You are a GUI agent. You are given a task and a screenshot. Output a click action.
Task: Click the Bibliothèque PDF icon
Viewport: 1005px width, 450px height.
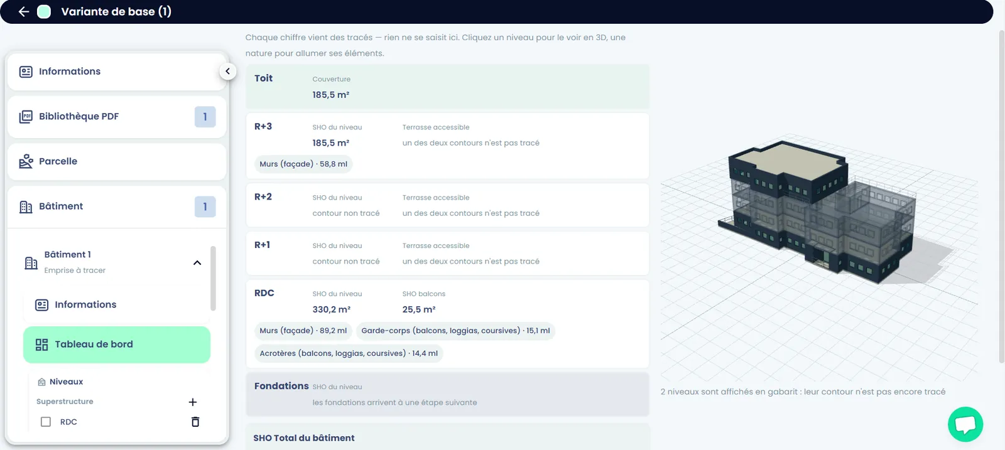tap(26, 117)
